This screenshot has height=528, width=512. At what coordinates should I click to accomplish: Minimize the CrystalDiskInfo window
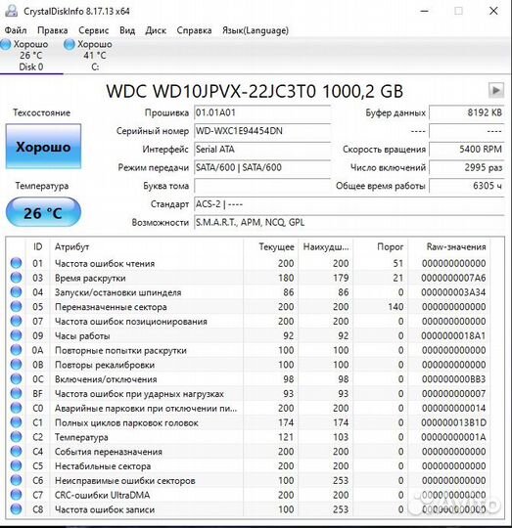pyautogui.click(x=424, y=11)
